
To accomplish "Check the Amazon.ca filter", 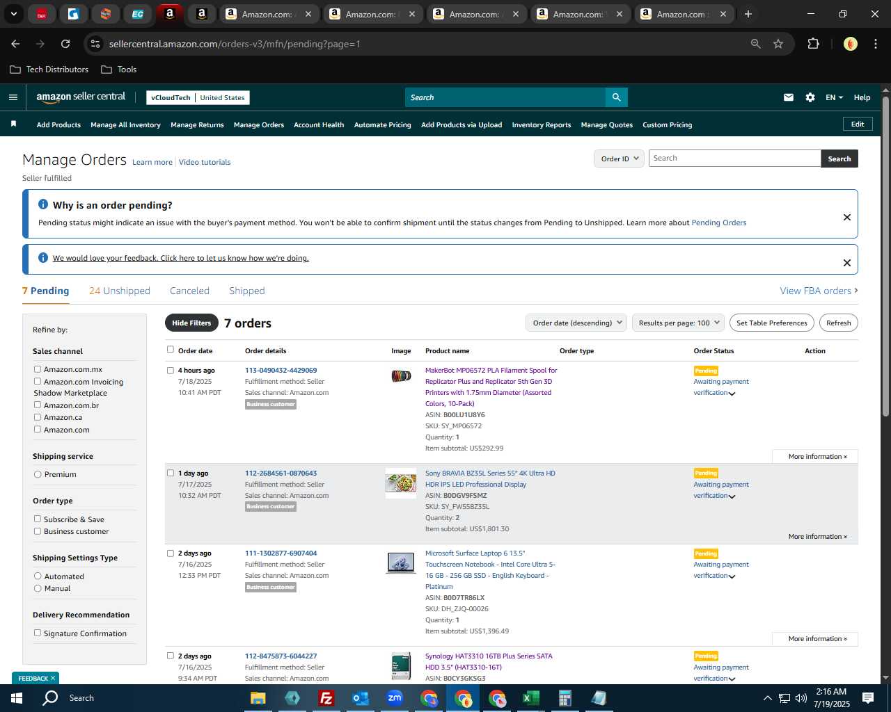I will coord(38,416).
